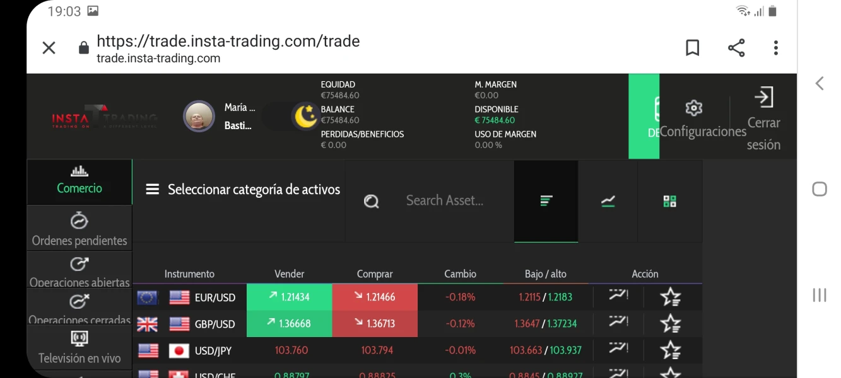The height and width of the screenshot is (378, 841).
Task: Open Comercio sidebar section
Action: coord(79,180)
